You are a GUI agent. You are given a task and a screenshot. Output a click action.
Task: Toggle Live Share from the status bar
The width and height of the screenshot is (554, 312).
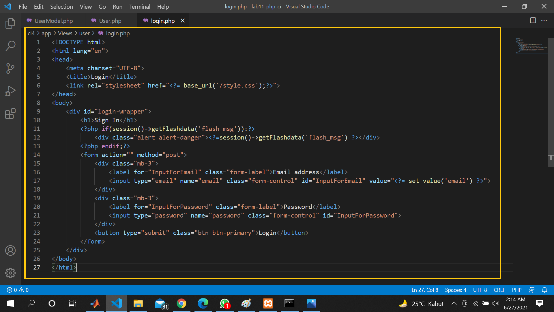point(532,290)
